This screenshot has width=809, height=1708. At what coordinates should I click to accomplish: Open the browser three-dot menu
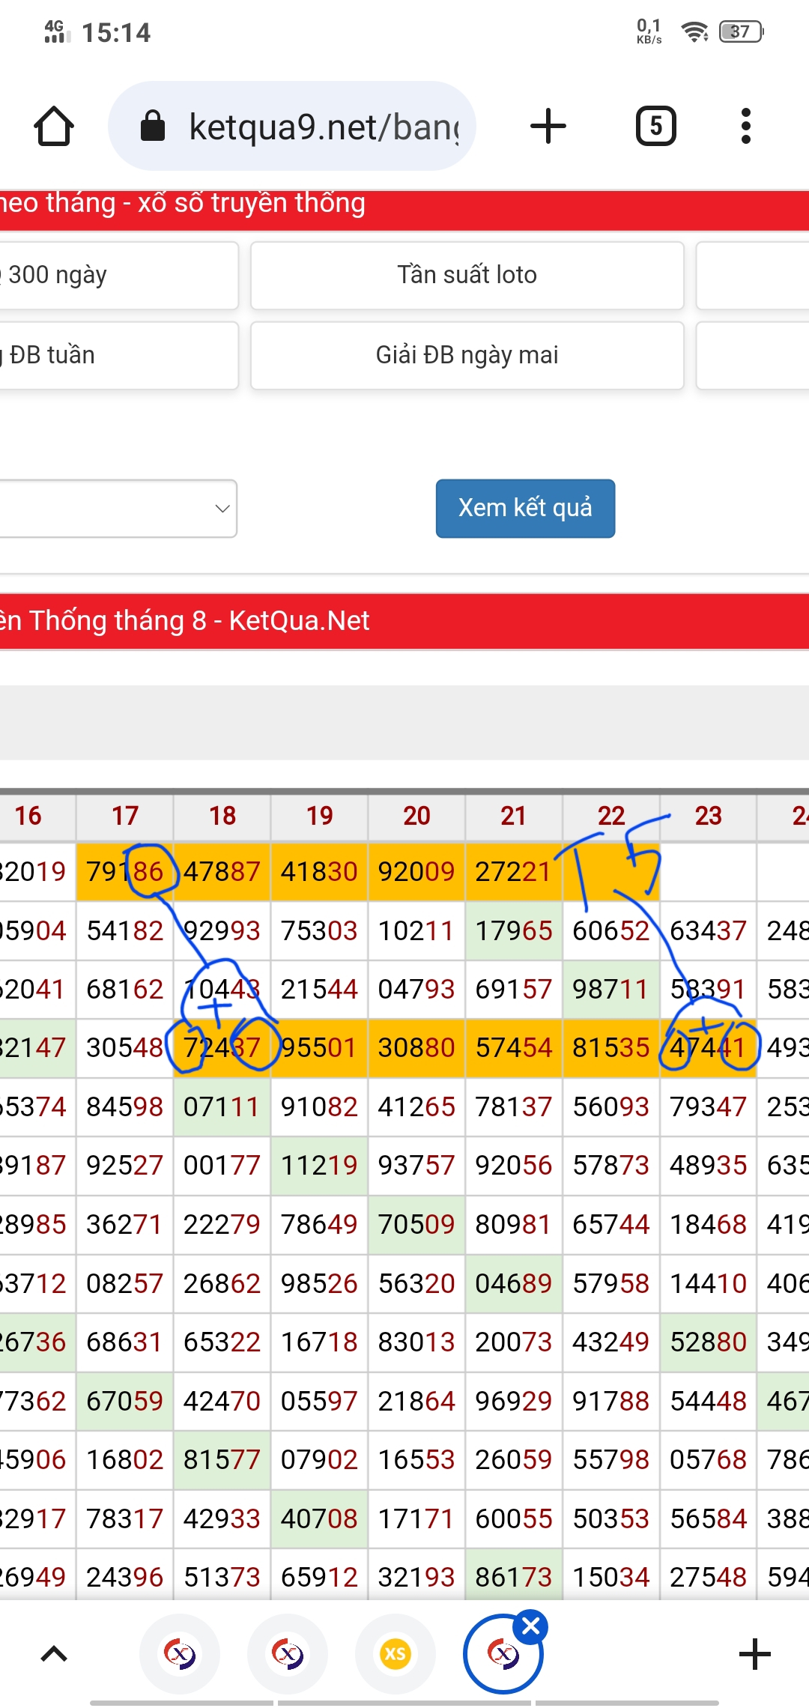coord(745,126)
